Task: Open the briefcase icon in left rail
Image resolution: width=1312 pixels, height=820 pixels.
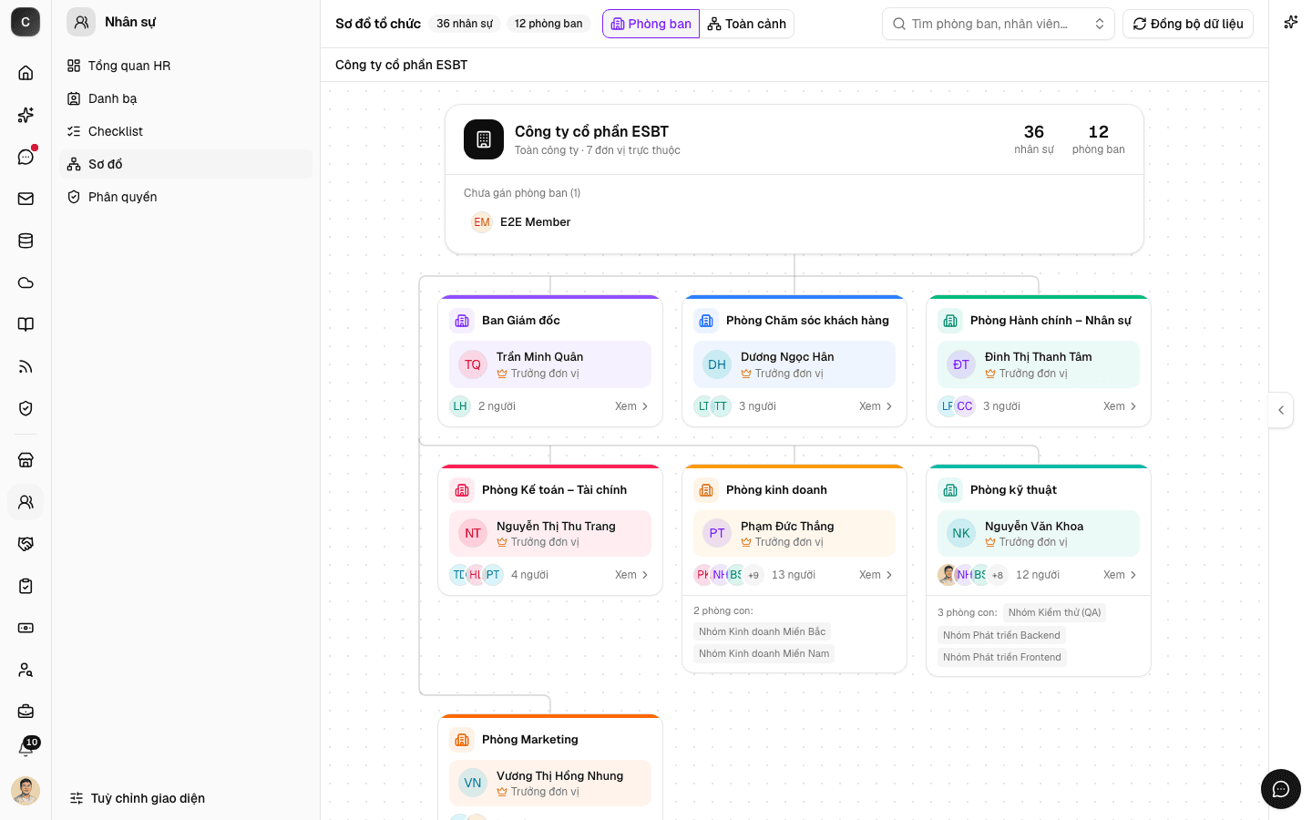Action: coord(26,712)
